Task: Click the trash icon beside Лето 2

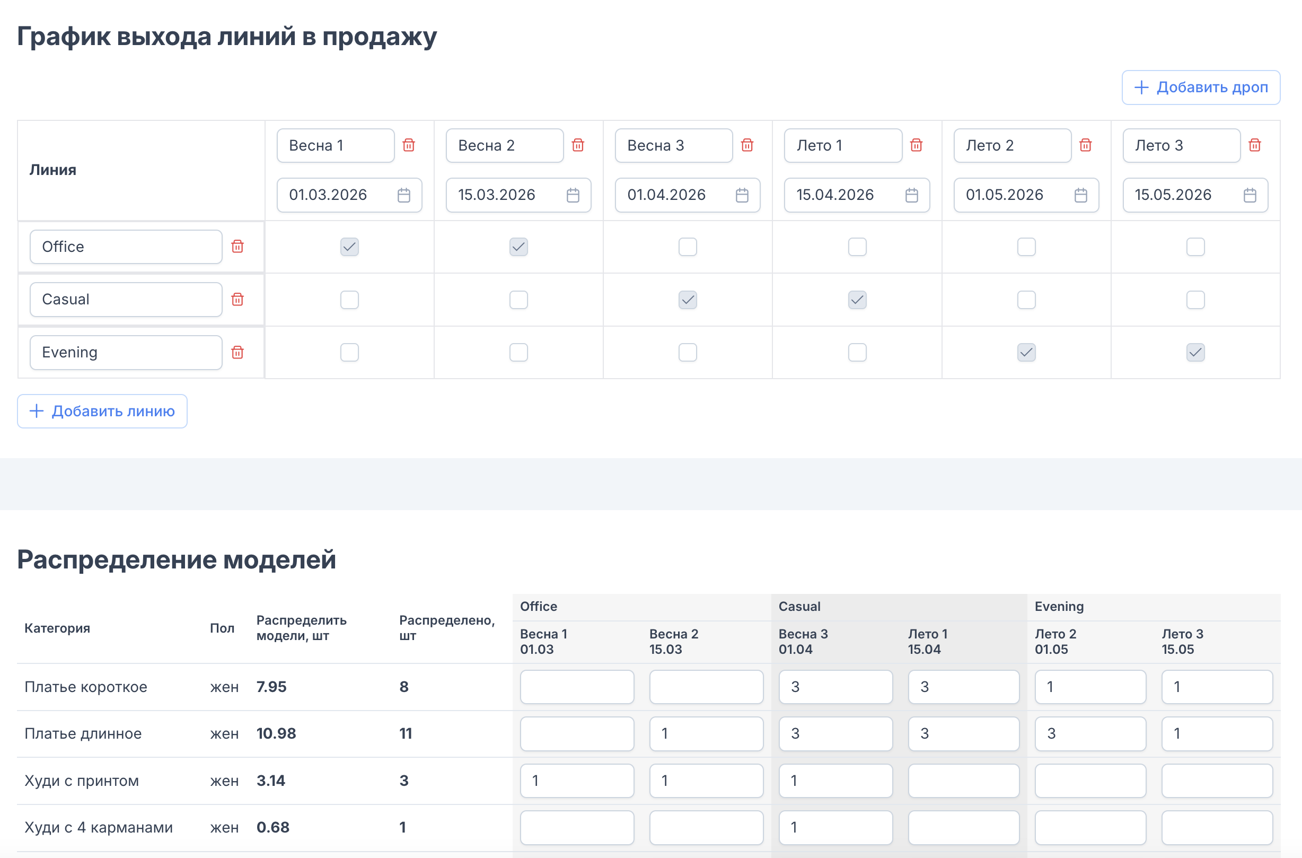Action: (1086, 145)
